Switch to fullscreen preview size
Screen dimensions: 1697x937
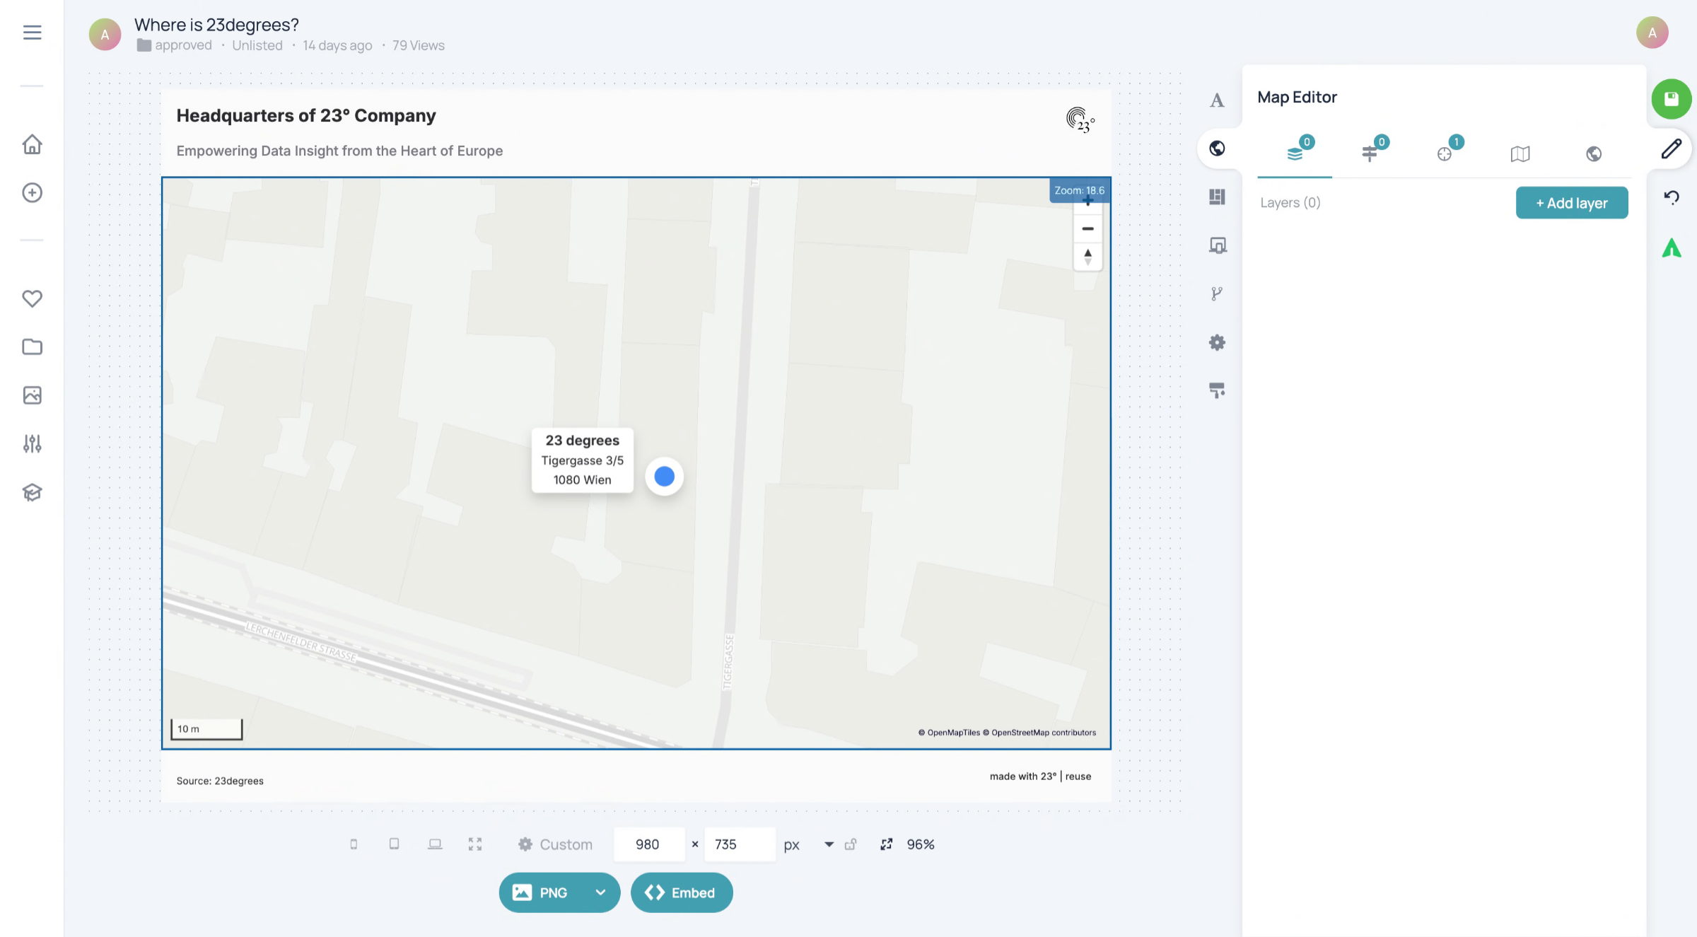pyautogui.click(x=475, y=844)
